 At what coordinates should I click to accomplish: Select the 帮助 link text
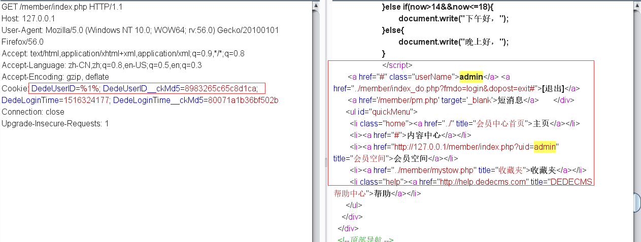click(x=383, y=194)
